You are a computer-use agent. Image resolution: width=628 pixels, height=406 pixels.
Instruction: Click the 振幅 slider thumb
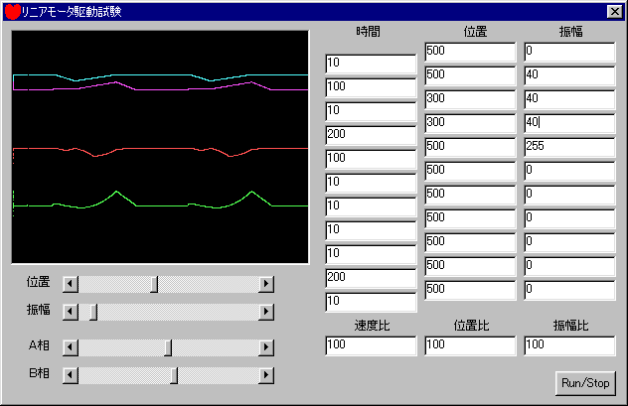tap(94, 312)
